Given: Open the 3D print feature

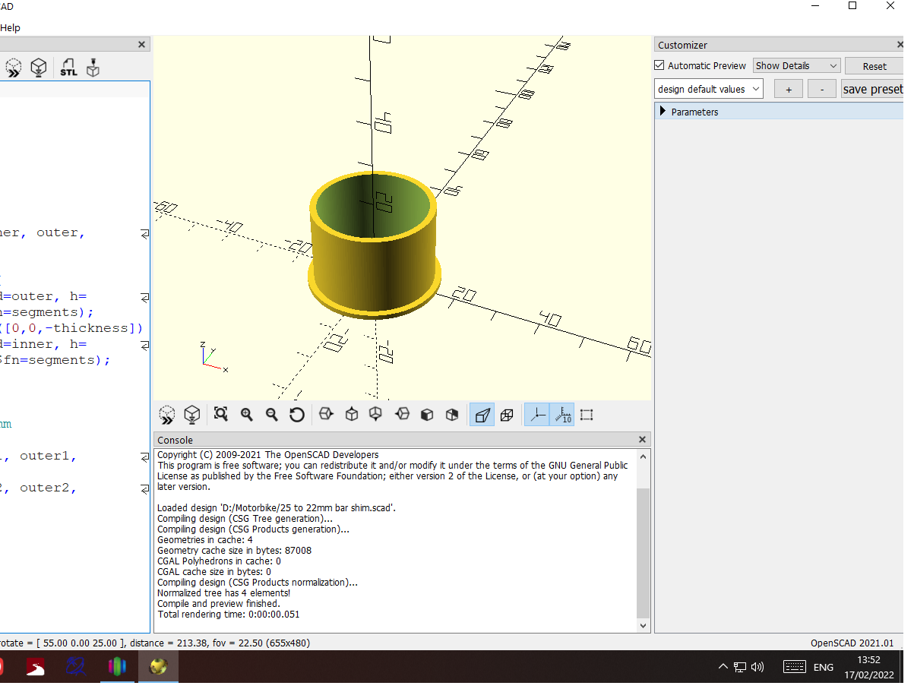Looking at the screenshot, I should (93, 68).
